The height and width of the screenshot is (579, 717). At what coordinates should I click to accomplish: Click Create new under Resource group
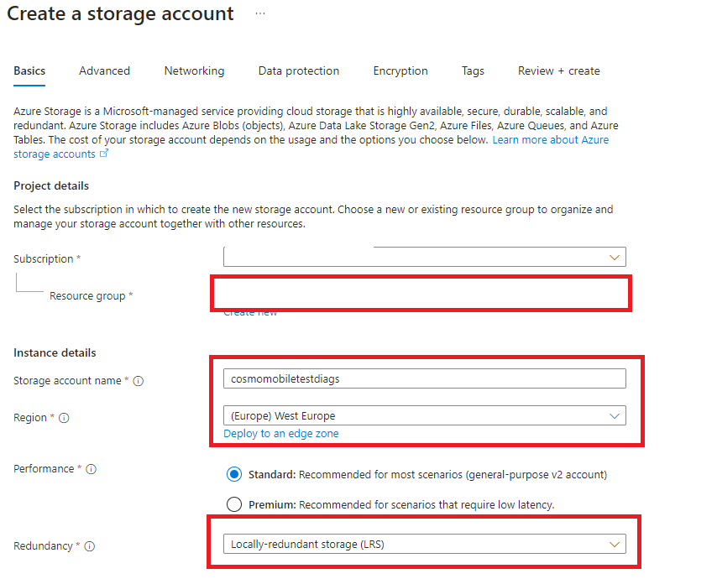coord(249,311)
